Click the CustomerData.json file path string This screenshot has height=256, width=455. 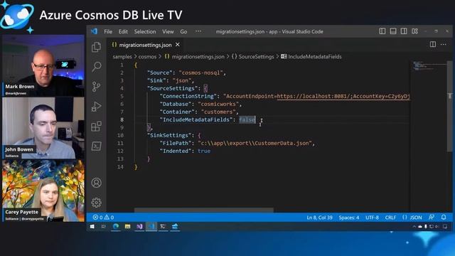[255, 143]
